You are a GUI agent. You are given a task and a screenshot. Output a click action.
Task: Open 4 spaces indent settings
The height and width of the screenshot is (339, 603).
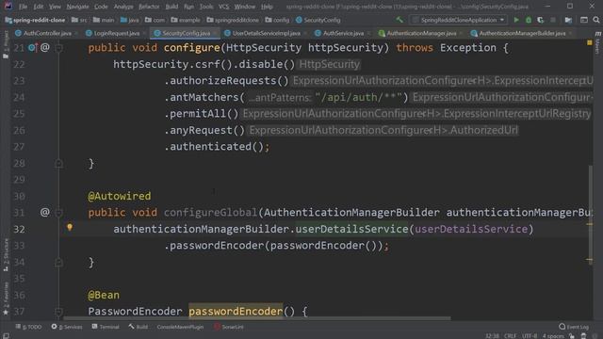pos(553,336)
